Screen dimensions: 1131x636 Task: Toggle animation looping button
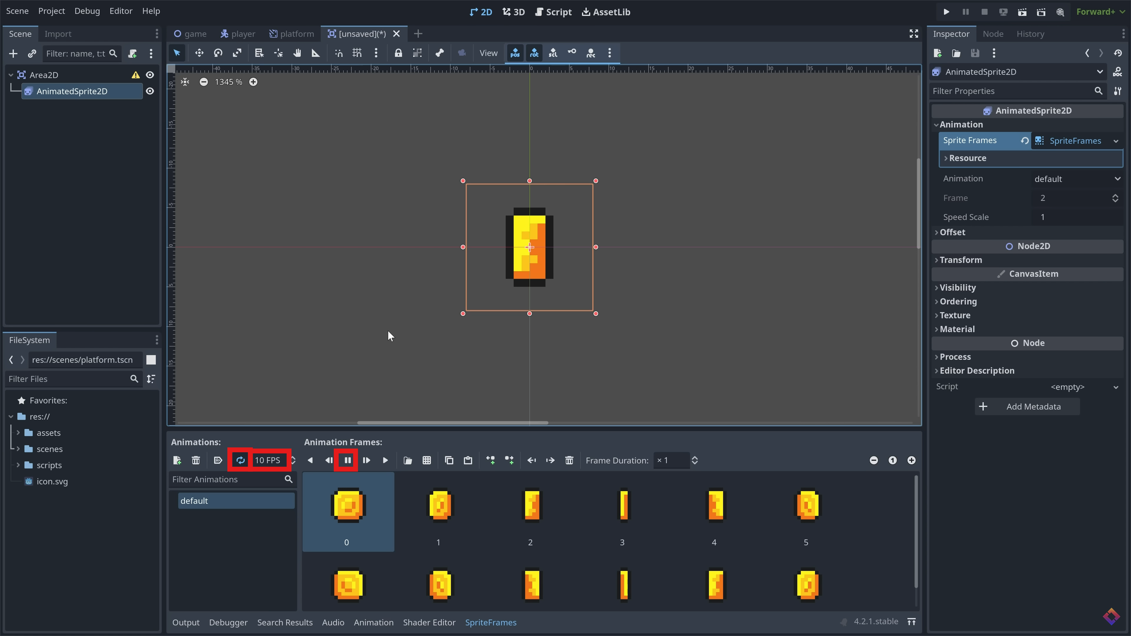[x=240, y=461]
